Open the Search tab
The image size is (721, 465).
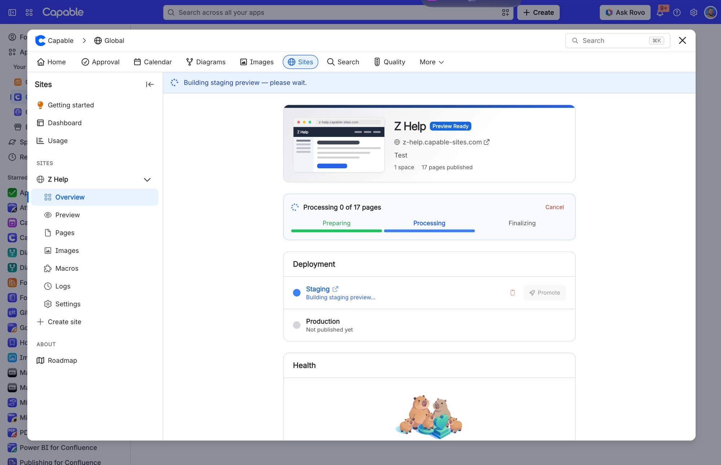coord(343,62)
